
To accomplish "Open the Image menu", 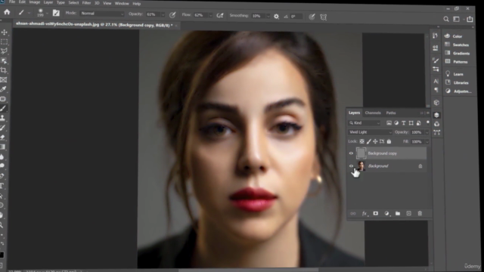I will [35, 2].
